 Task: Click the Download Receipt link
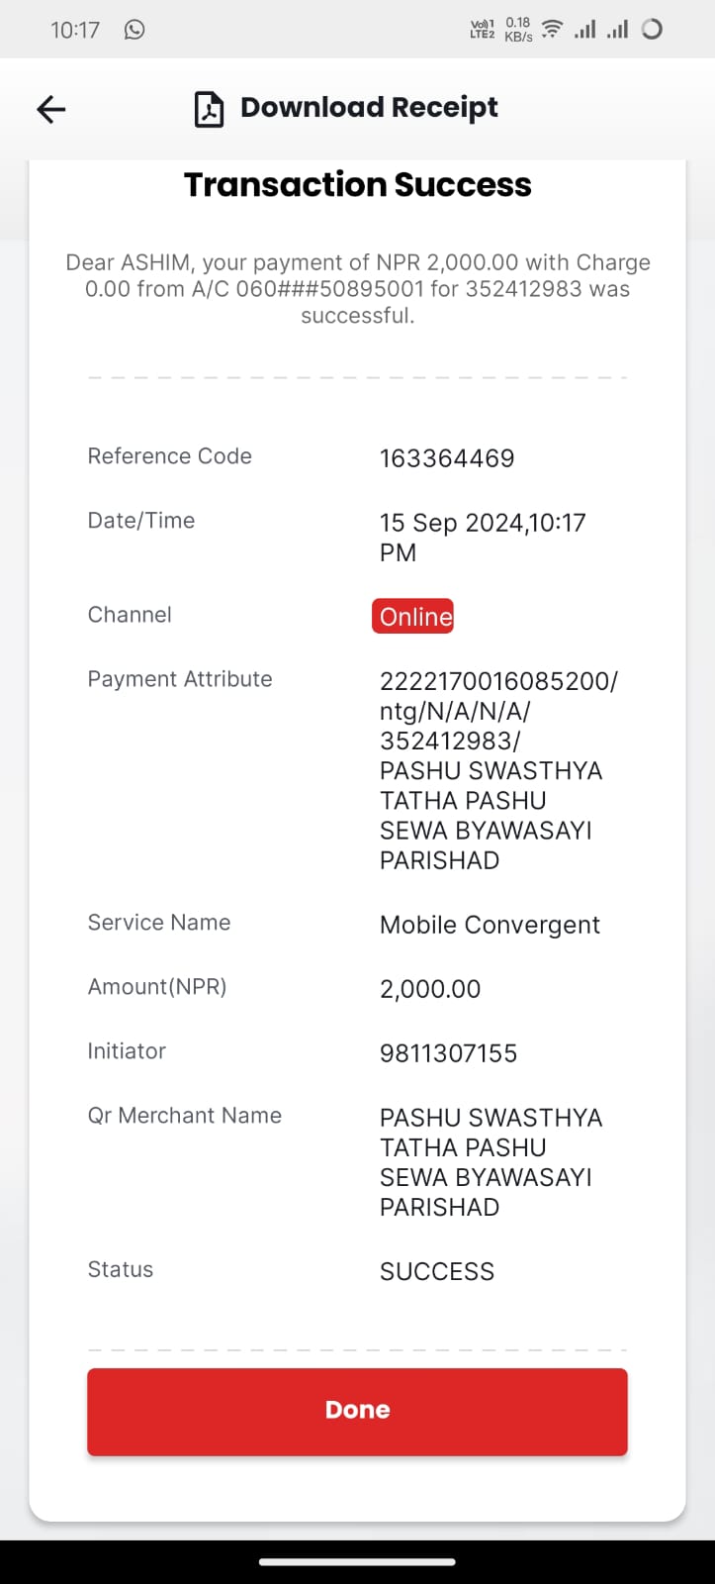pyautogui.click(x=369, y=107)
